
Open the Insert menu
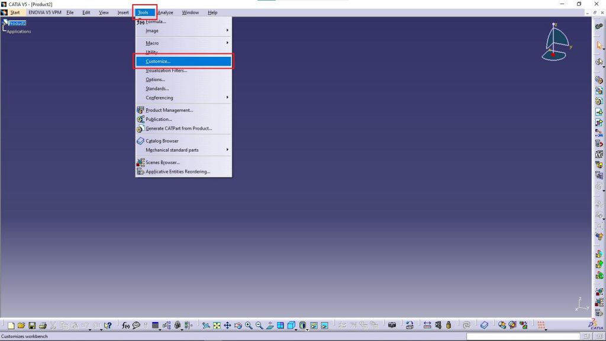(123, 12)
